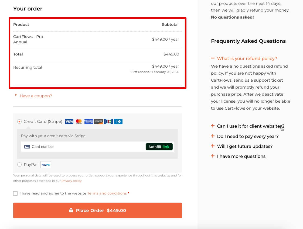Viewport: 303px width, 229px height.
Task: Click the PayPal logo icon
Action: pos(46,165)
